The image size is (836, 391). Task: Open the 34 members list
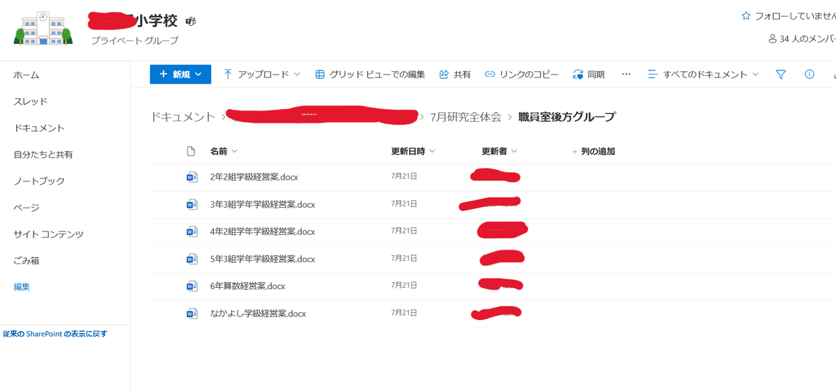(802, 39)
